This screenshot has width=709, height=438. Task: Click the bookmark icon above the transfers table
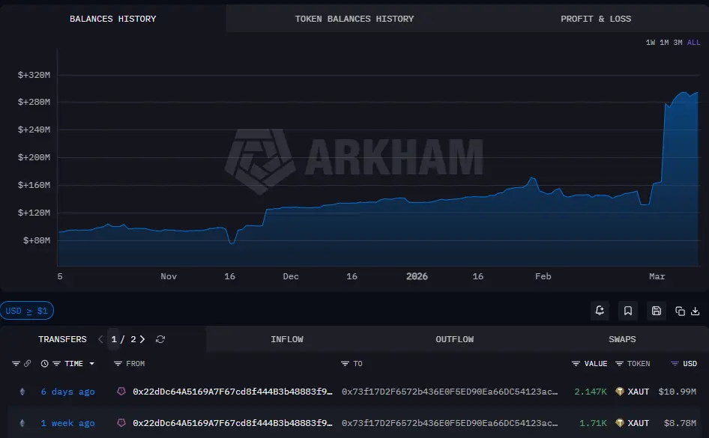click(x=628, y=311)
